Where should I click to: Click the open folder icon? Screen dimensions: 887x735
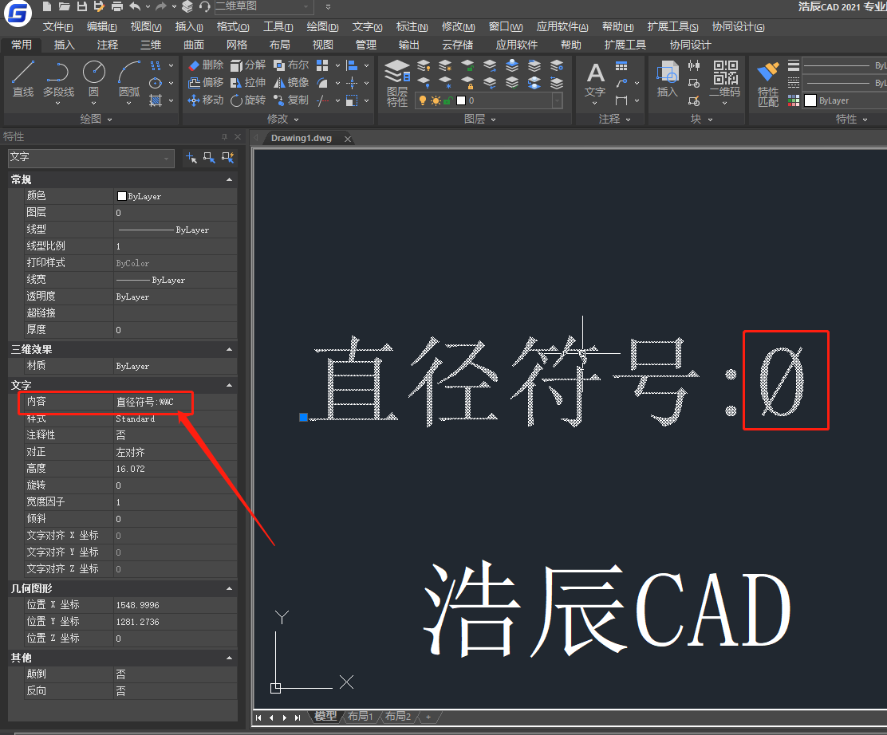point(65,7)
